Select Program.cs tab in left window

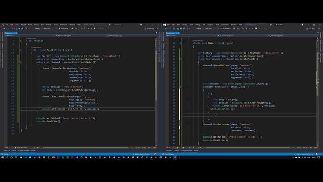coord(10,33)
